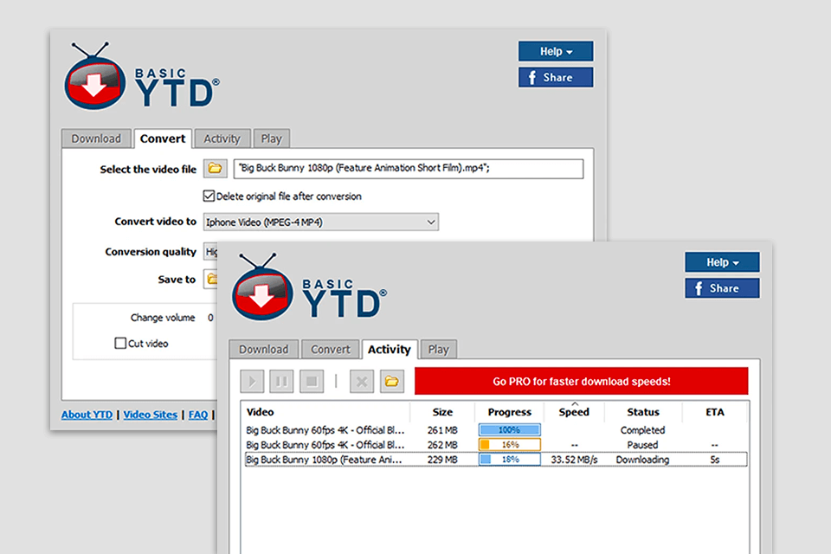Open the Video Sites link
Screen dimensions: 831x554
click(x=151, y=415)
